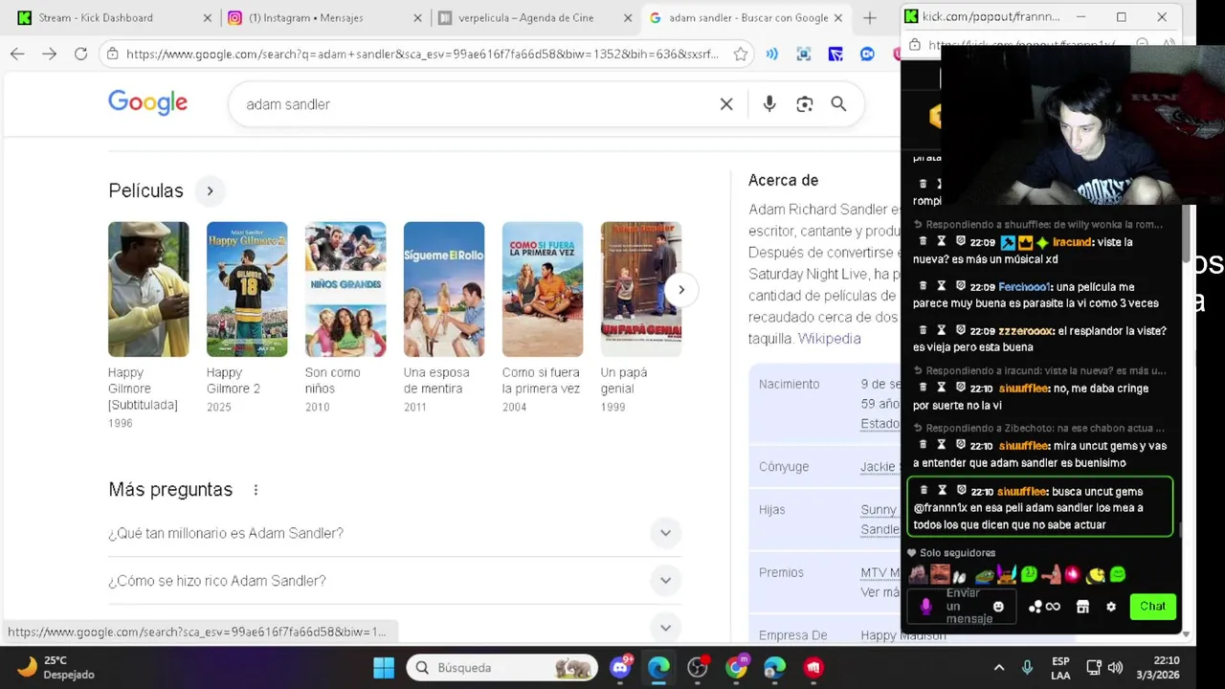Click the browser address bar URL
Screen dimensions: 1225x689
421,55
